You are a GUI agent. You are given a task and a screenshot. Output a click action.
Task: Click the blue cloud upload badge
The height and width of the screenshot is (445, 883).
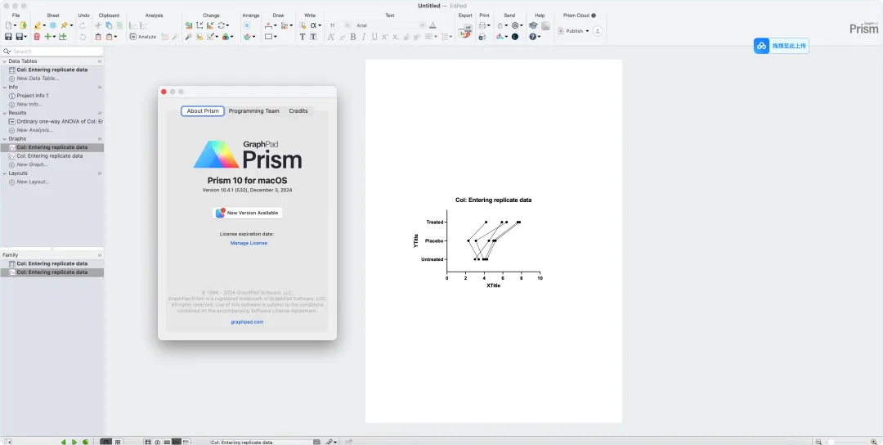coord(781,46)
